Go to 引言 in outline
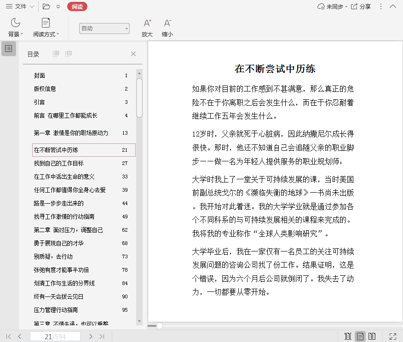Image resolution: width=403 pixels, height=342 pixels. (x=84, y=102)
